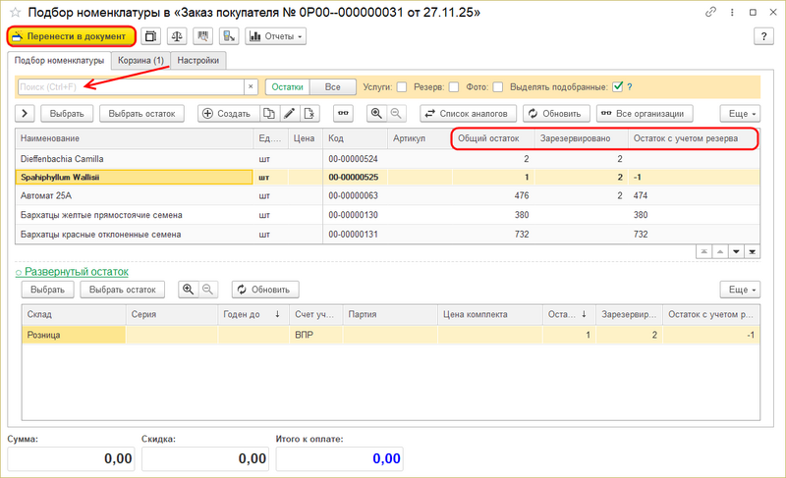This screenshot has height=478, width=786.
Task: Click the copy item icon next to 'Создать'
Action: (268, 113)
